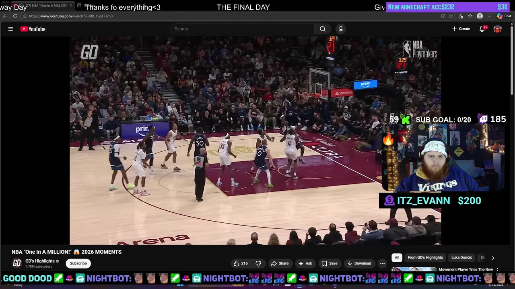Open GD's Highlights channel avatar

click(17, 263)
